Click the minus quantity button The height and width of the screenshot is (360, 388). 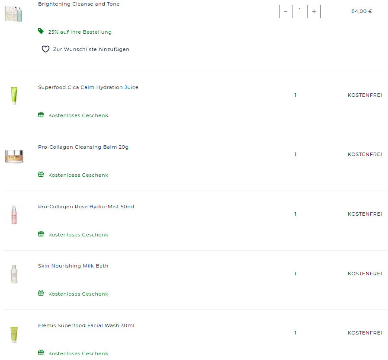[x=285, y=11]
